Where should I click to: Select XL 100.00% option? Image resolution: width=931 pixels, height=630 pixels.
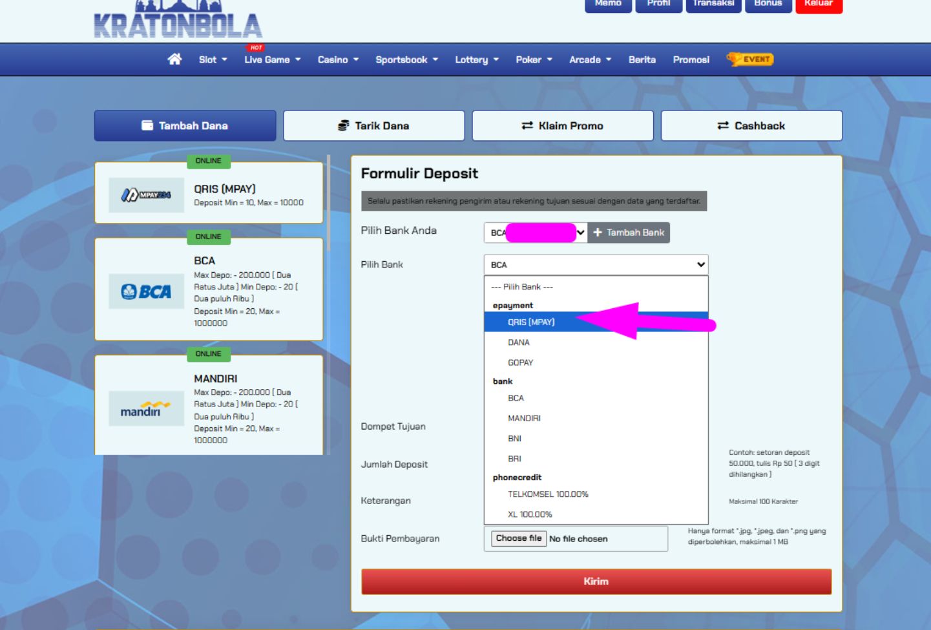[x=596, y=514]
